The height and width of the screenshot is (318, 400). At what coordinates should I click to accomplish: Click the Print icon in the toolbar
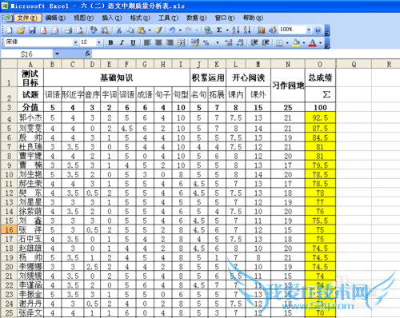pos(69,30)
